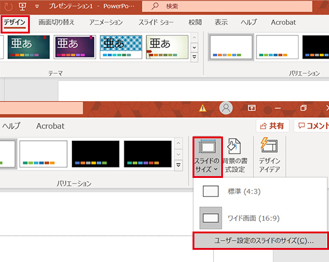
Task: Select first white variation in upper ribbon
Action: 231,47
